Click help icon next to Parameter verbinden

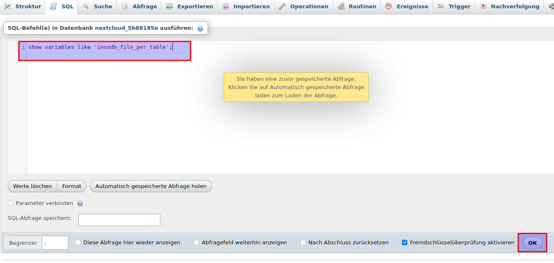pos(80,203)
